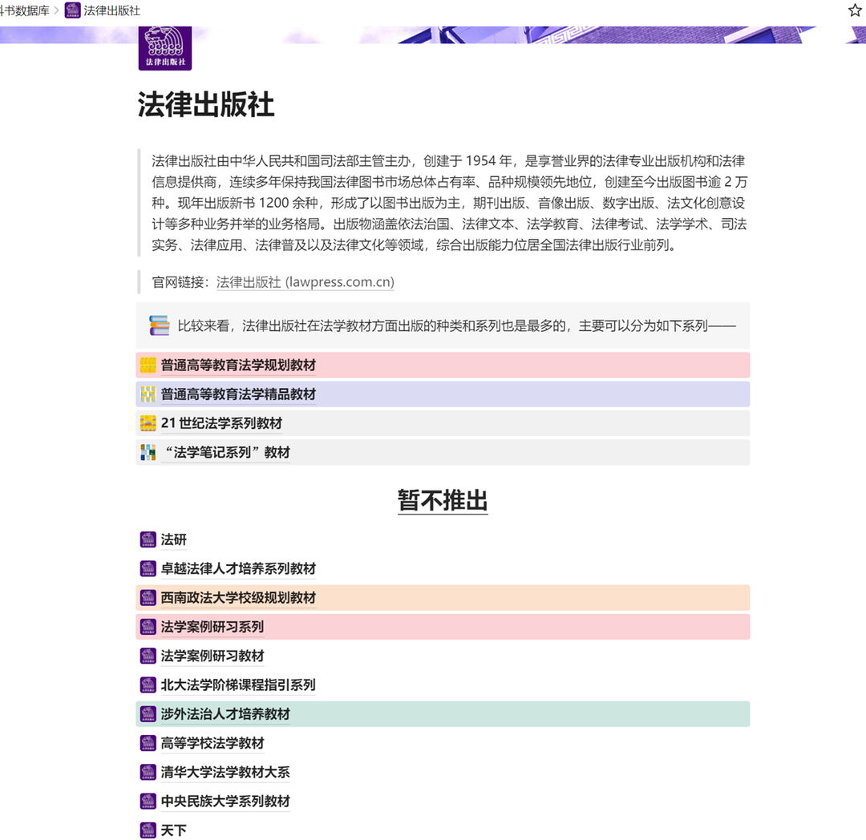Open 普通高等教育法学精品教材 page
The height and width of the screenshot is (840, 866).
coord(238,394)
